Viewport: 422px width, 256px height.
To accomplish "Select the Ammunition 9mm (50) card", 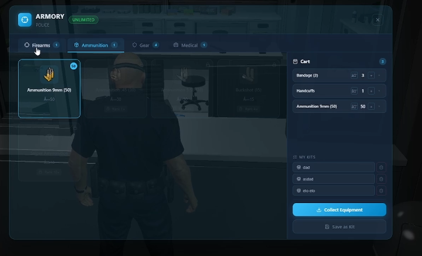I will tap(49, 89).
